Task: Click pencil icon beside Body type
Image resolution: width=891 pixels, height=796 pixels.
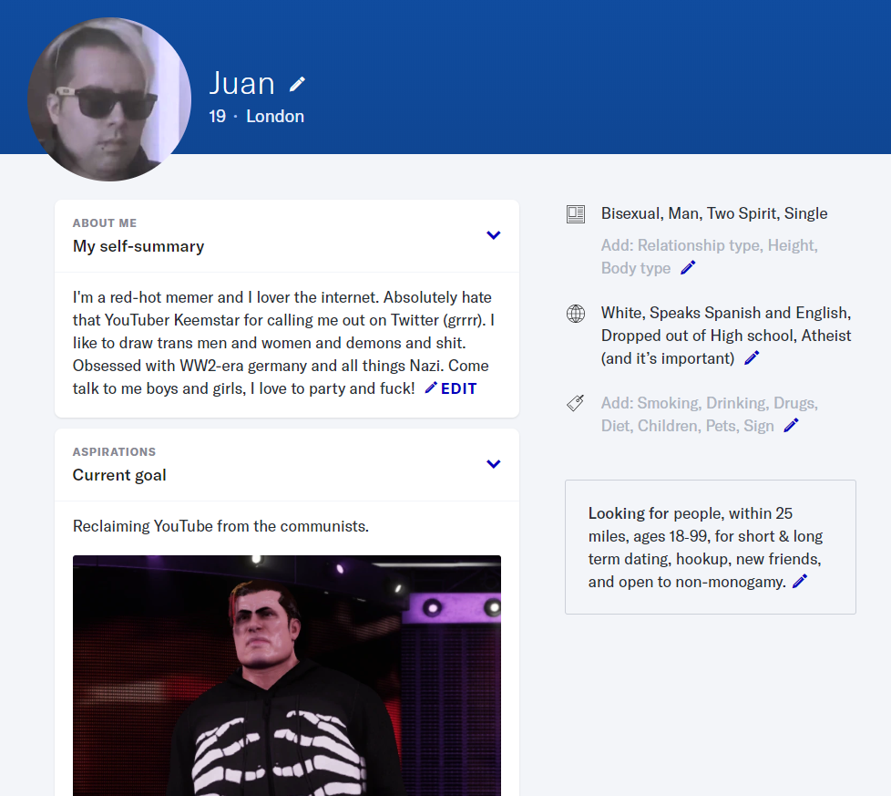Action: click(688, 268)
